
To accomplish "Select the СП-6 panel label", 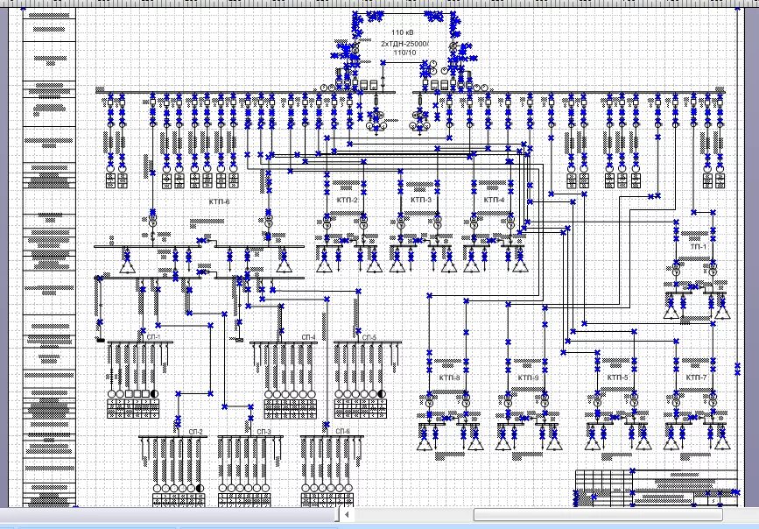I will 342,432.
